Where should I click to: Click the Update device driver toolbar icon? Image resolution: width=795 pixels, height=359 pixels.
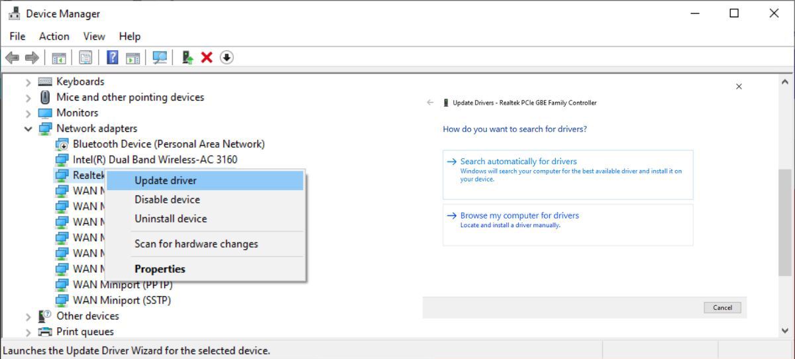(x=188, y=58)
